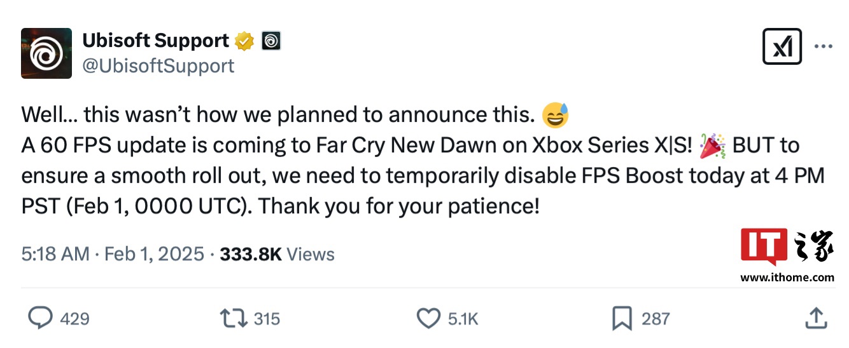The image size is (849, 348).
Task: Open the @UbisoftSupport handle link
Action: 158,65
